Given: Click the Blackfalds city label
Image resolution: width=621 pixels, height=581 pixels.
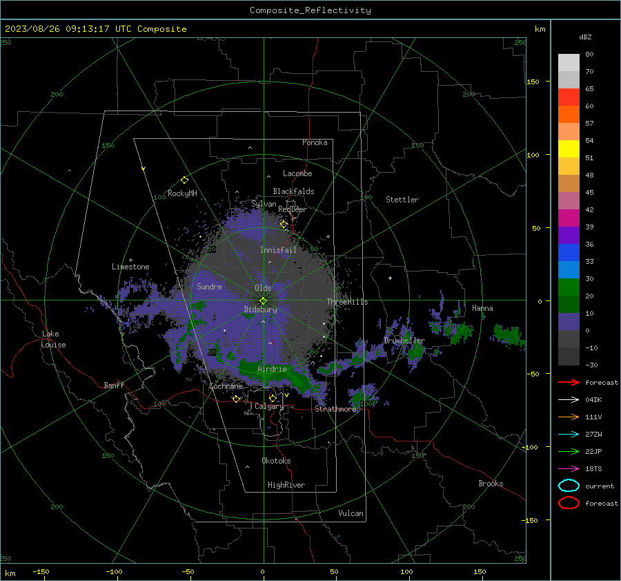Looking at the screenshot, I should (293, 191).
